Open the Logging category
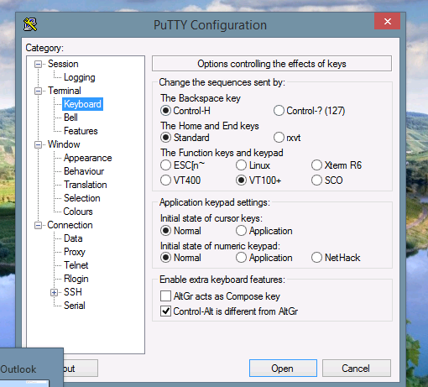This screenshot has height=387, width=428. (x=80, y=77)
